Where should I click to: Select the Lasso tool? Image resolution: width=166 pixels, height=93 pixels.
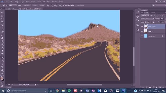tap(2, 19)
